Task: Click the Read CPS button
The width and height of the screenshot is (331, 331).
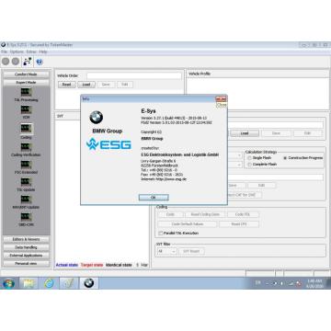Action: 239,224
